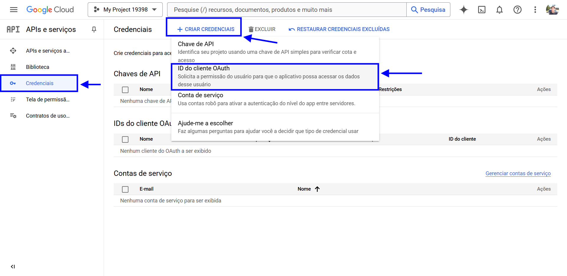
Task: Open Gerenciar contas de serviço link
Action: [518, 173]
